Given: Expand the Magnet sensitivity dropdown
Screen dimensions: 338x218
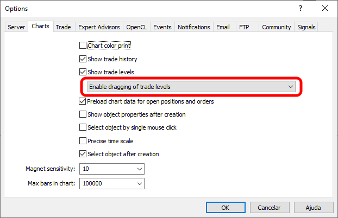Looking at the screenshot, I should (112, 169).
